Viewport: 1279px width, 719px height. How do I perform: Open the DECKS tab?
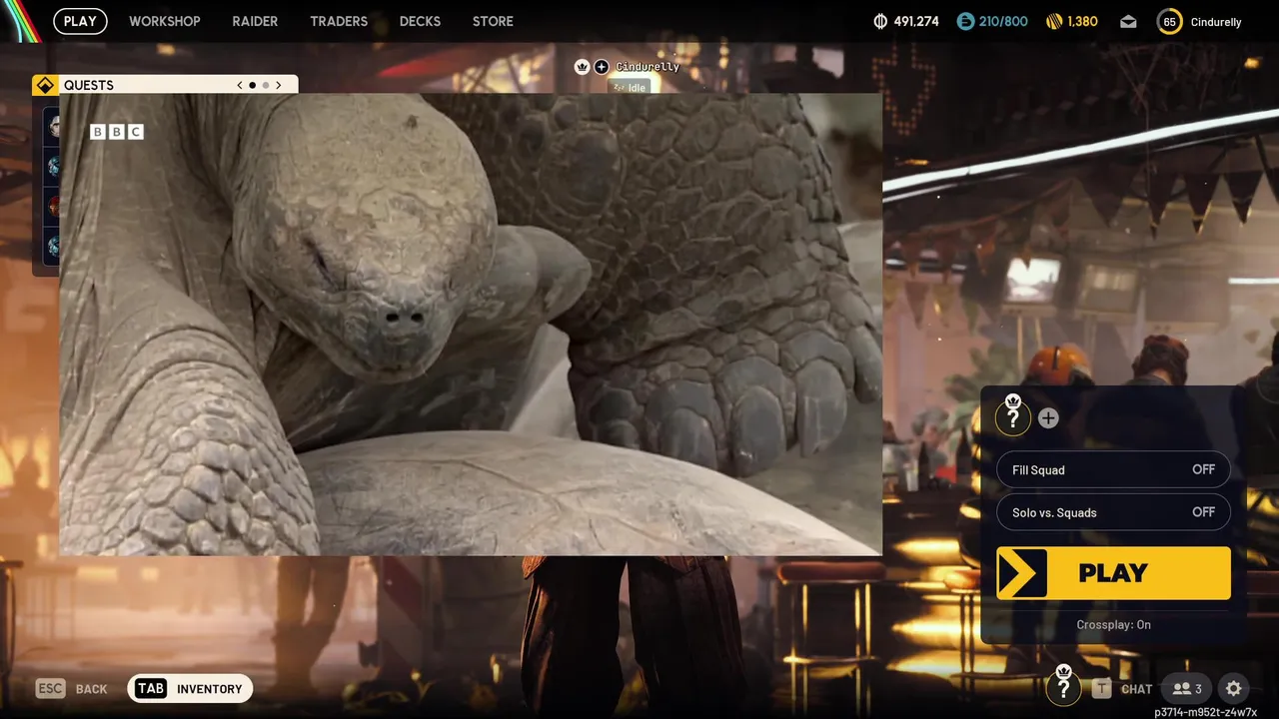click(x=420, y=21)
